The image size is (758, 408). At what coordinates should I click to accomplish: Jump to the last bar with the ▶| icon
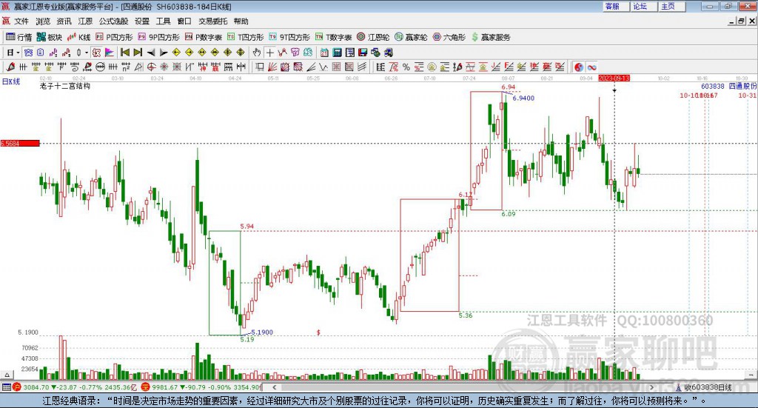click(138, 53)
